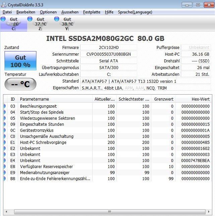Image resolution: width=215 pixels, height=216 pixels.
Task: Open the Festplatte menu
Action: pos(92,12)
